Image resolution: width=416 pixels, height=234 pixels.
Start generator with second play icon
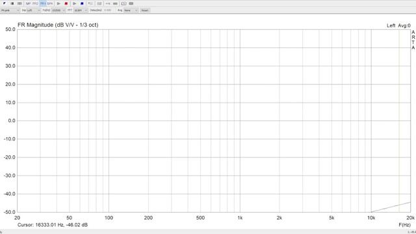pos(75,3)
